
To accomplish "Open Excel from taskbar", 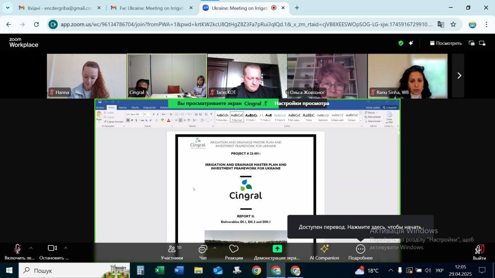I will [160, 270].
